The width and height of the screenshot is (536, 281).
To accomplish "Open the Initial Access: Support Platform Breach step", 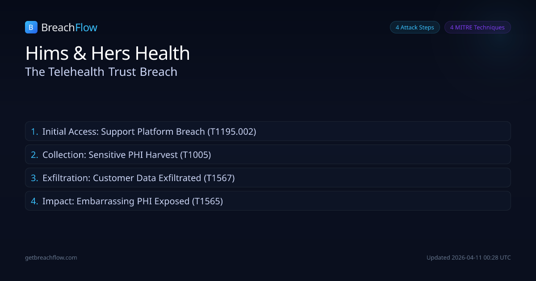I will 268,132.
